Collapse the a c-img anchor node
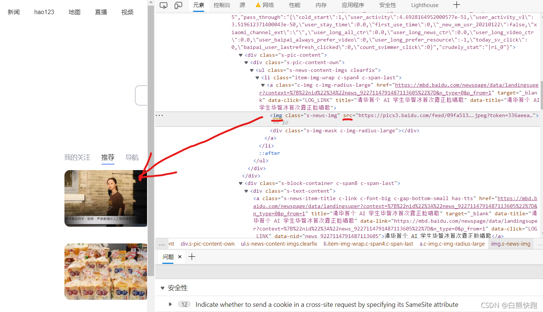 click(x=263, y=85)
